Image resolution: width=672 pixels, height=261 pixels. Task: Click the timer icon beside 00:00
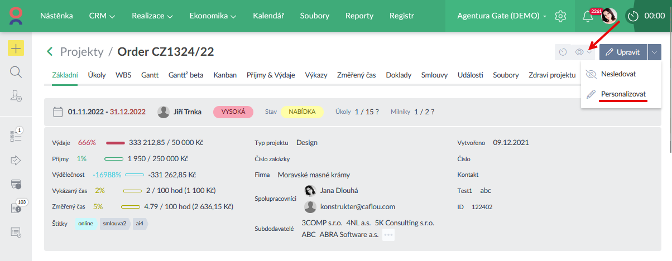point(632,16)
